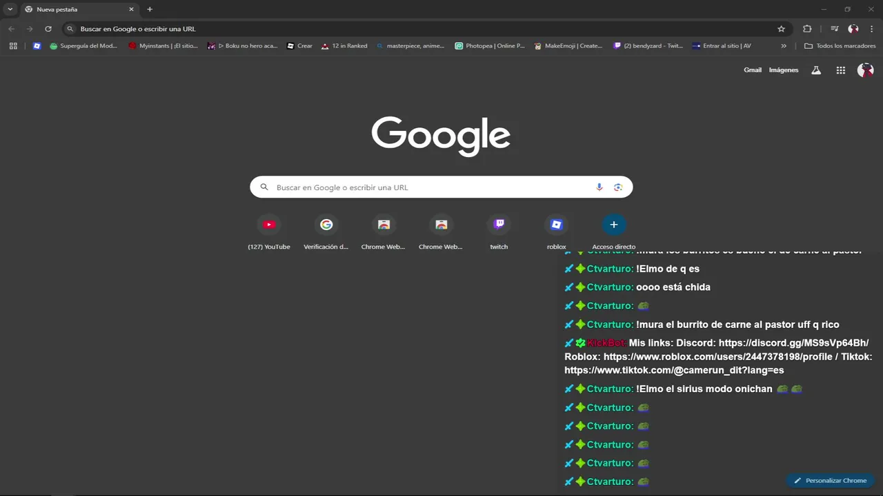883x496 pixels.
Task: Click search magnifier icon in search box
Action: pyautogui.click(x=264, y=187)
